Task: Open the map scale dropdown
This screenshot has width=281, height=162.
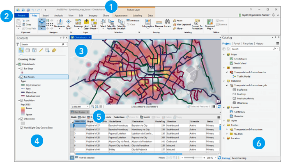Action: [88, 107]
